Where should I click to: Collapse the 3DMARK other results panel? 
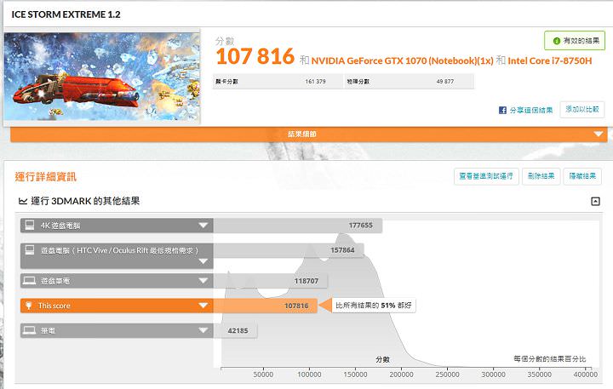(x=595, y=202)
